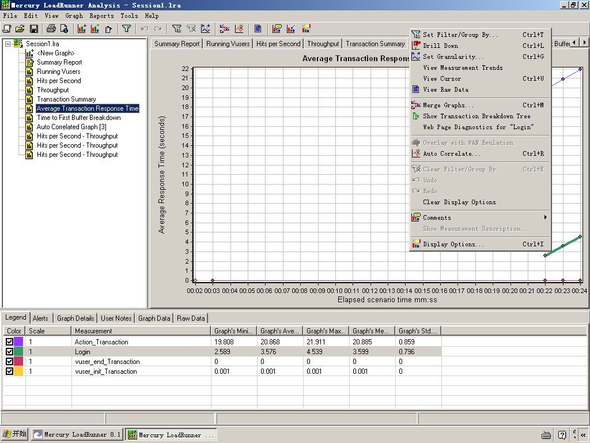Screen dimensions: 590x443
Task: Select Time to First Buffer Breakdown in tree
Action: (x=78, y=118)
